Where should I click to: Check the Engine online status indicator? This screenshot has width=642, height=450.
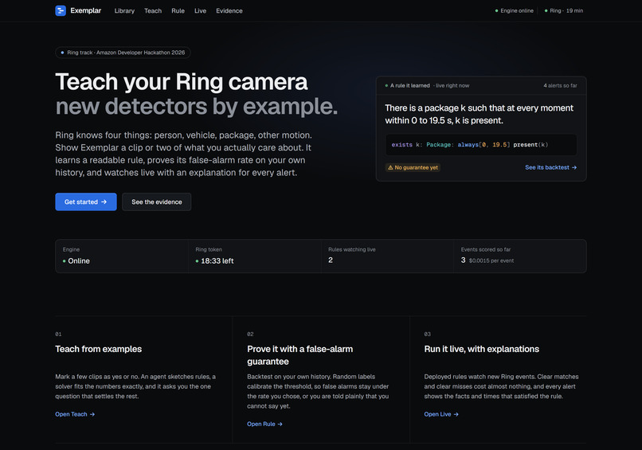(515, 10)
